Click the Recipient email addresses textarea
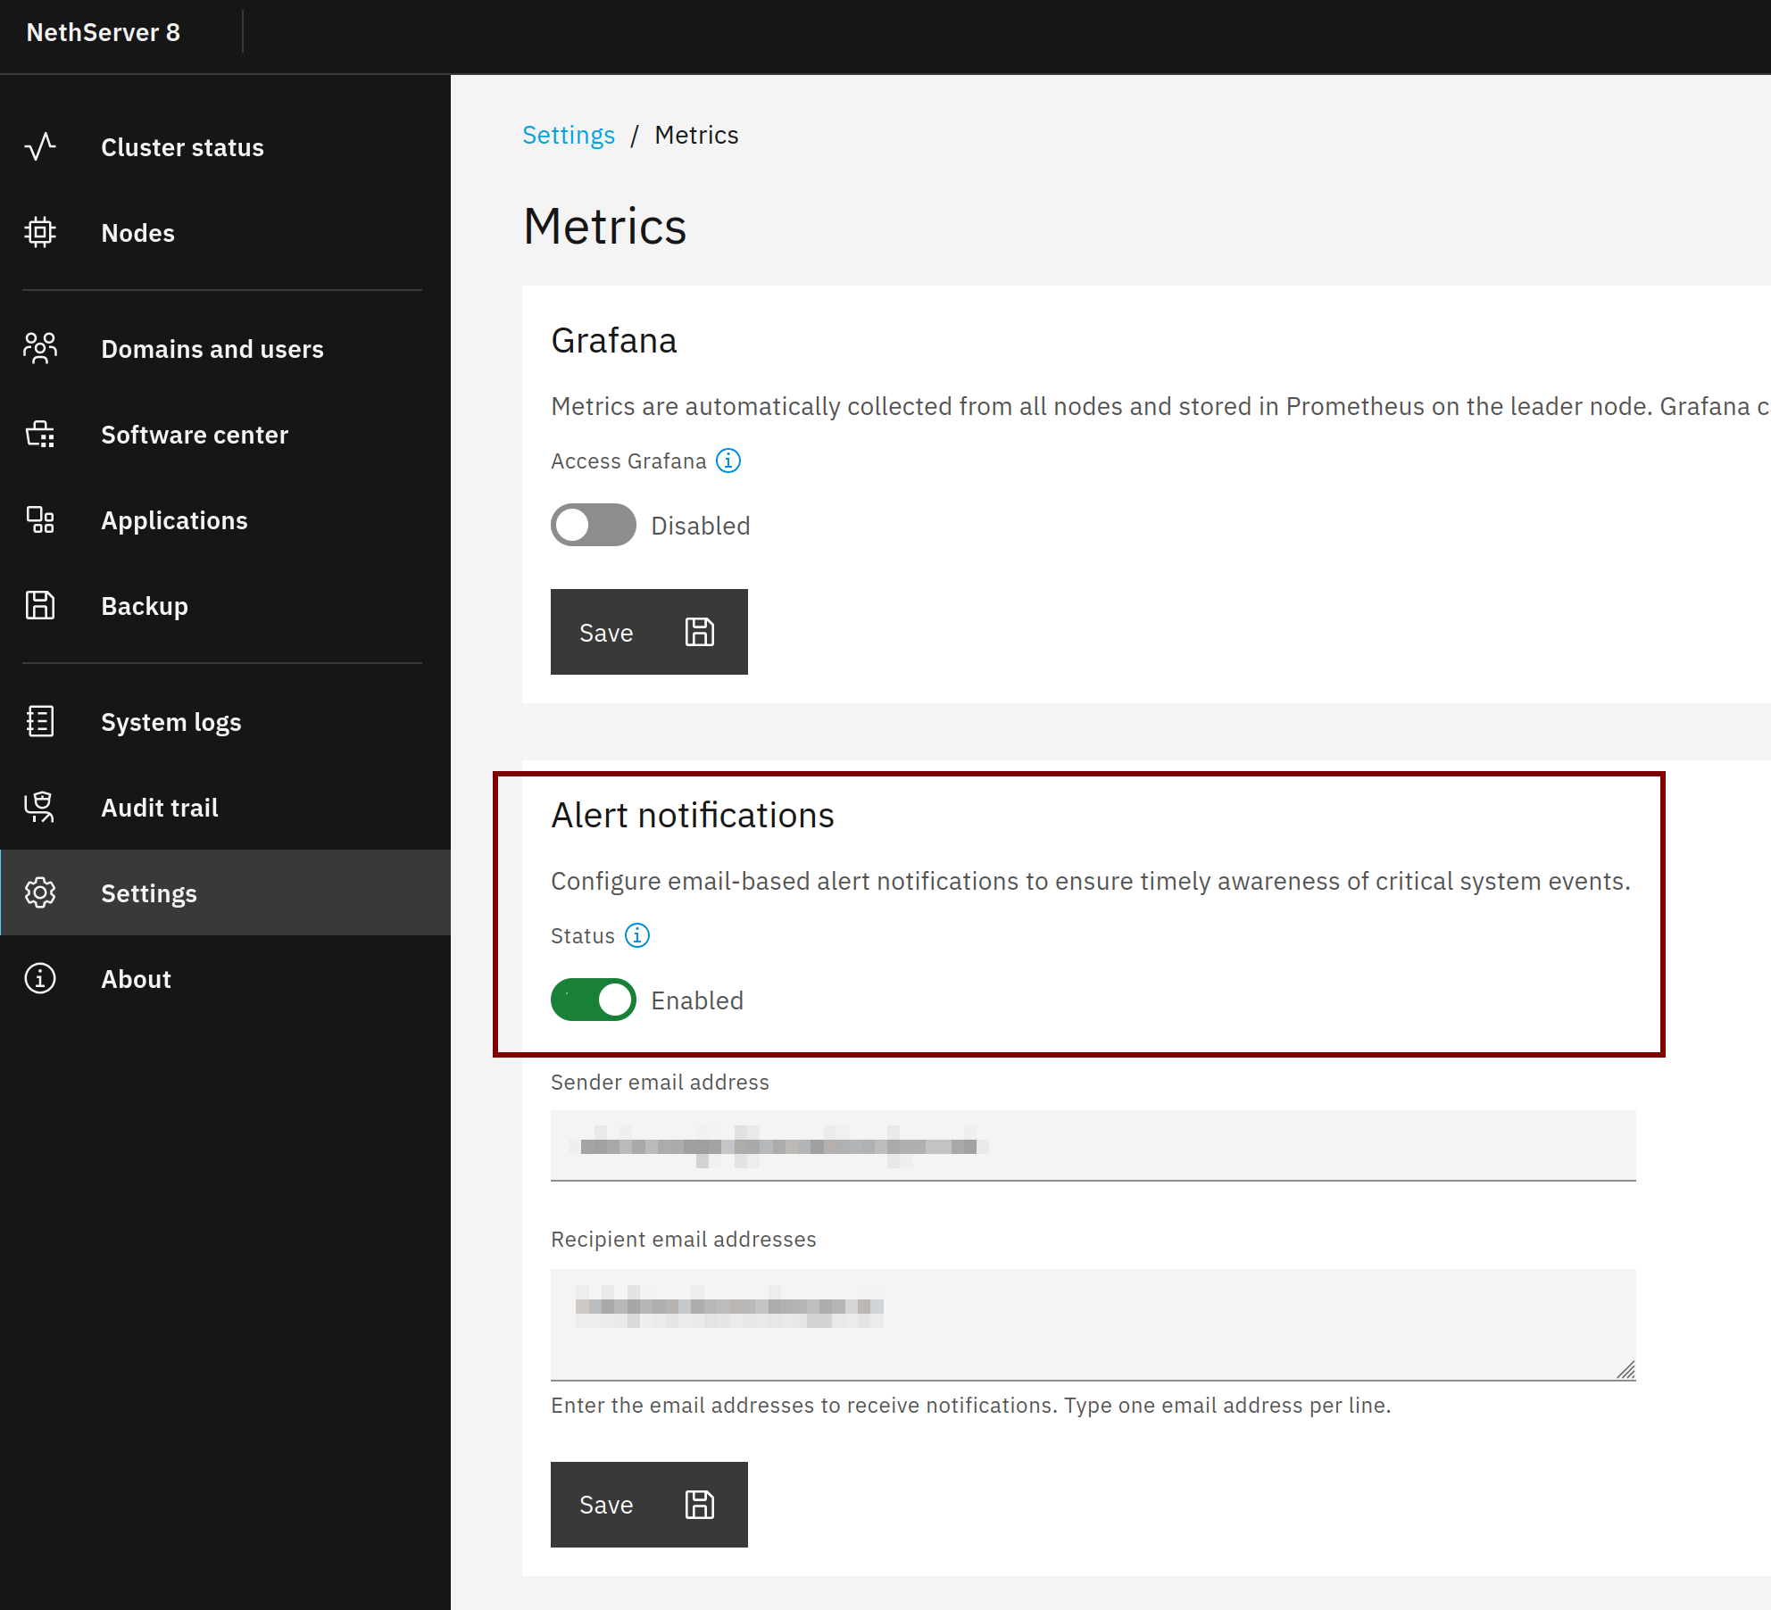 (x=1093, y=1324)
